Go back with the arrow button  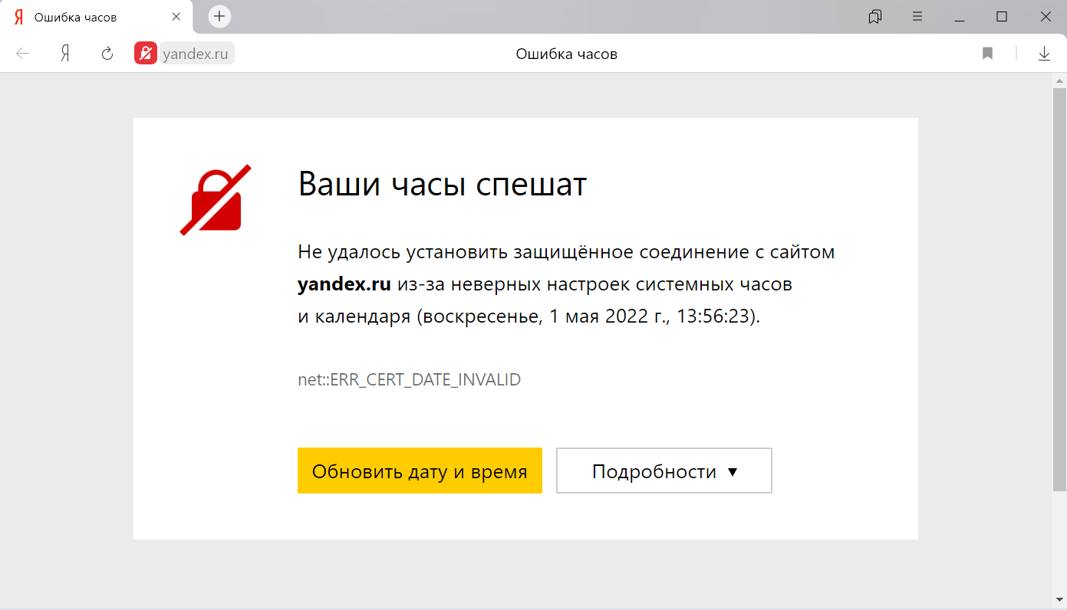(x=22, y=54)
